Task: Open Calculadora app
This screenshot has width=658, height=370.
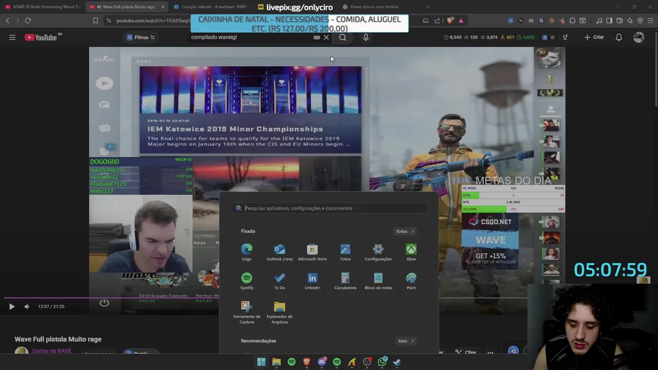Action: (x=345, y=281)
